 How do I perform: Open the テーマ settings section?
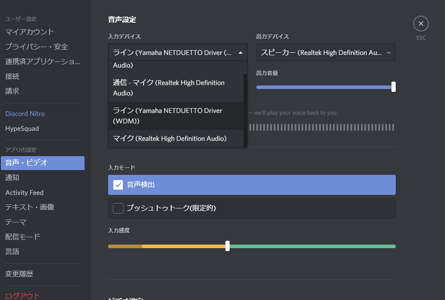click(x=16, y=222)
